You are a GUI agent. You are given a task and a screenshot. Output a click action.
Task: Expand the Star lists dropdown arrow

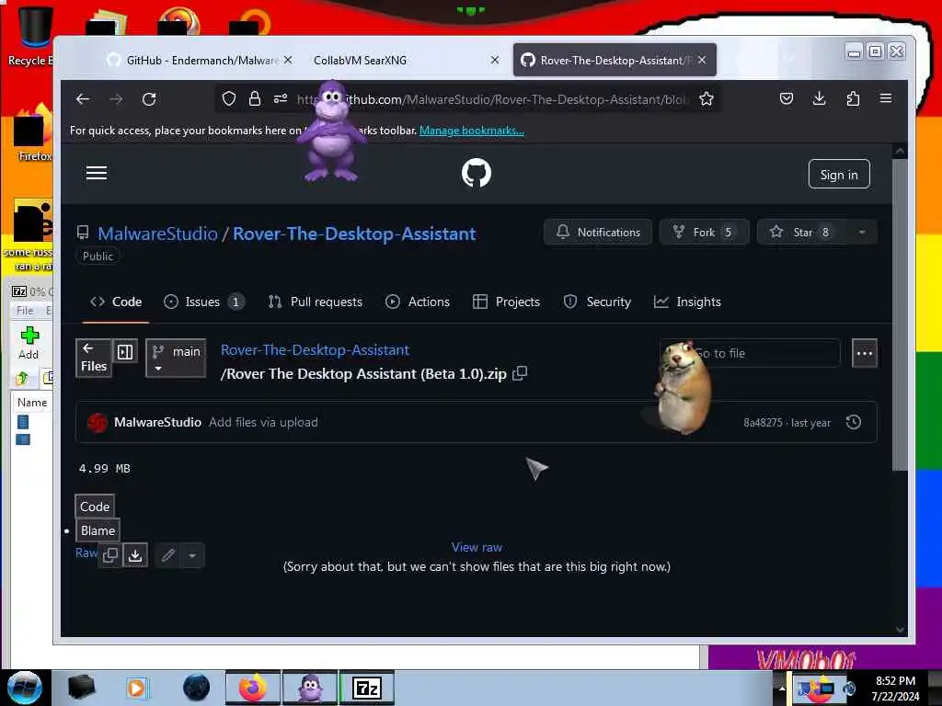[x=862, y=233]
